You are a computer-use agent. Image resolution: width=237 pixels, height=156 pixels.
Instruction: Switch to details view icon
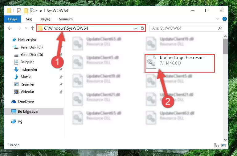[x=217, y=145]
